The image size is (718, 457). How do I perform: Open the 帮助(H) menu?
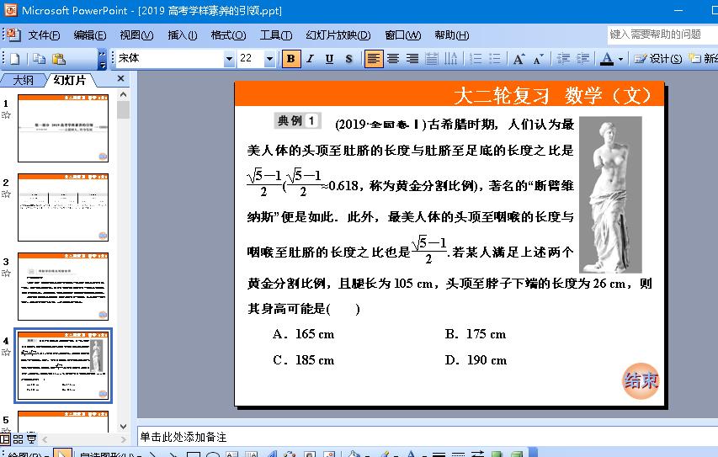(451, 35)
